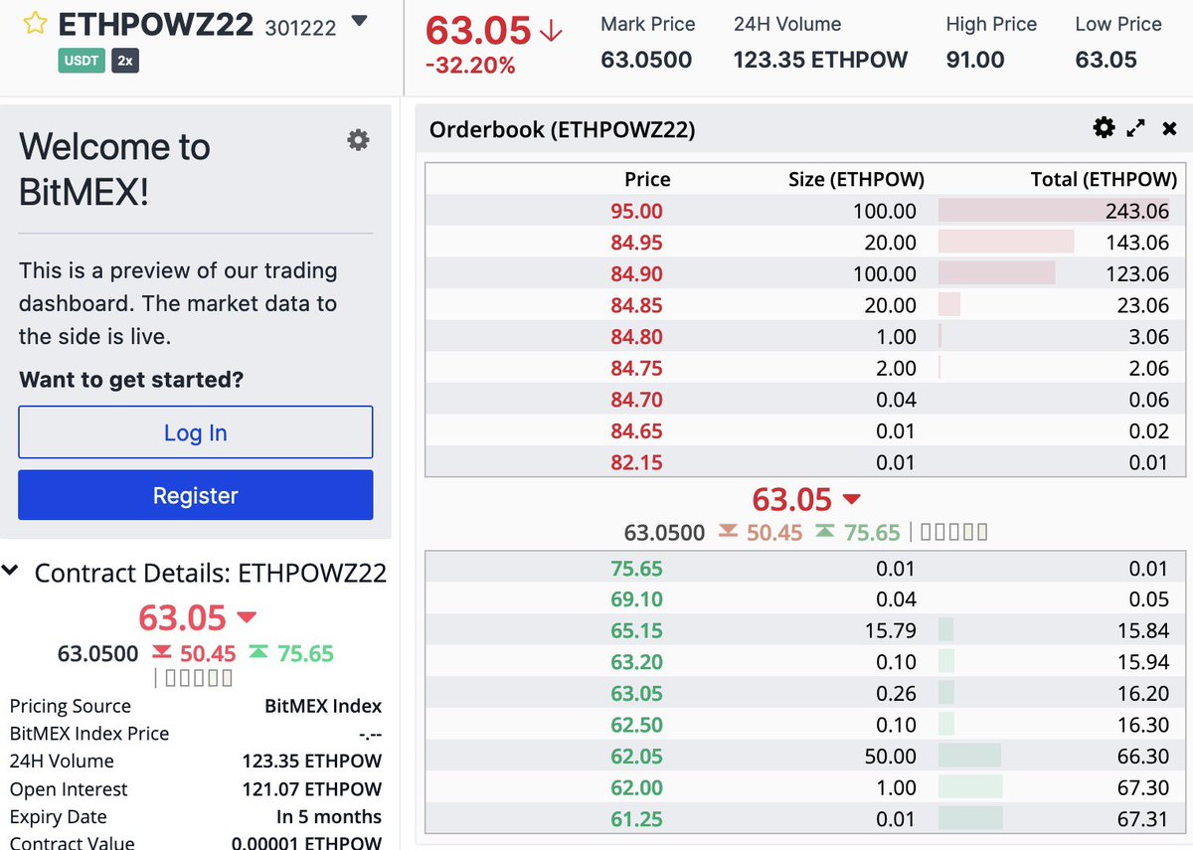
Task: Expand the Orderbook panel to fullscreen
Action: (1136, 127)
